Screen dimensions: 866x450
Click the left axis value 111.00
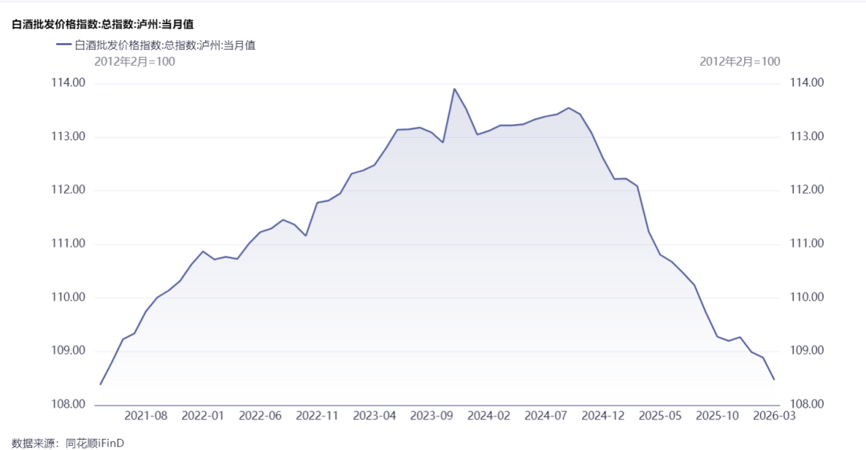coord(68,243)
